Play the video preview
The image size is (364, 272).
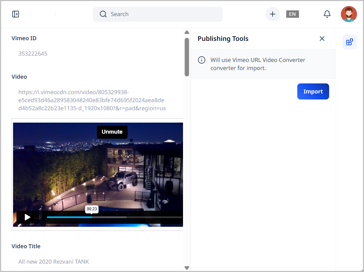point(27,217)
